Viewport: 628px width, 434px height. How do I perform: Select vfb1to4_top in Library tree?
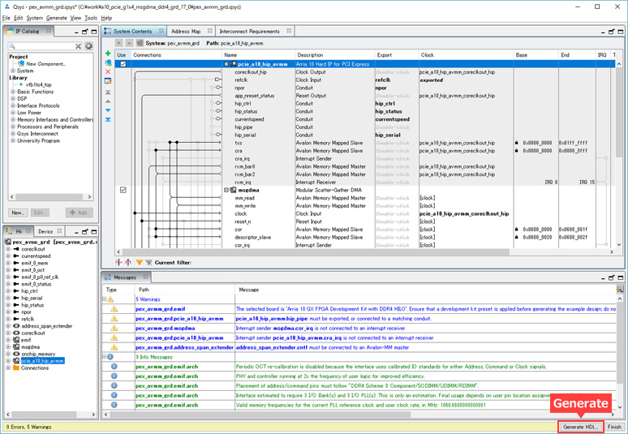pyautogui.click(x=38, y=85)
